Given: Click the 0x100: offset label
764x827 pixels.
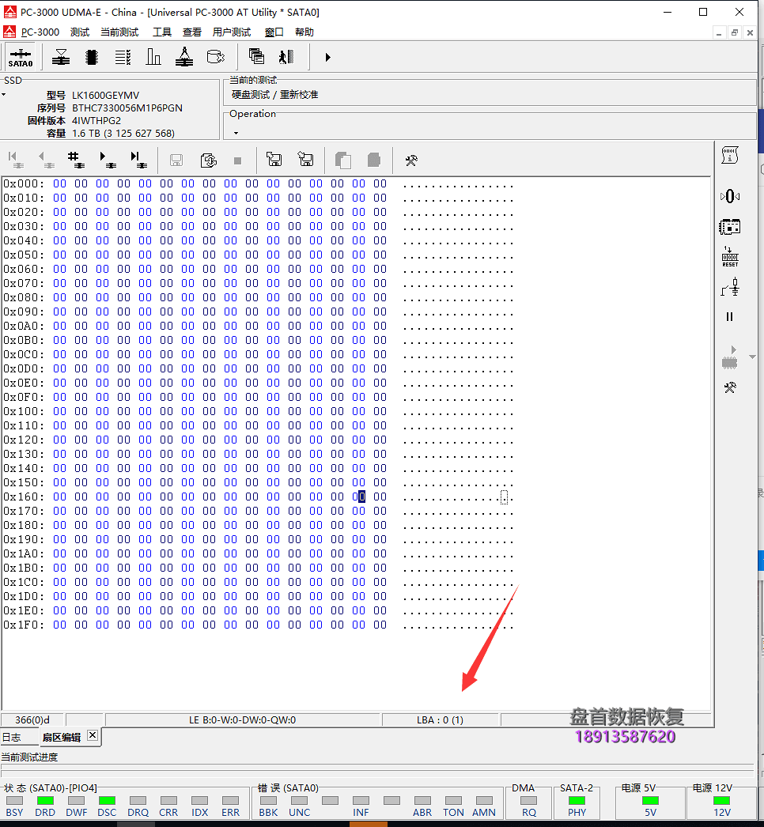Looking at the screenshot, I should pyautogui.click(x=24, y=411).
